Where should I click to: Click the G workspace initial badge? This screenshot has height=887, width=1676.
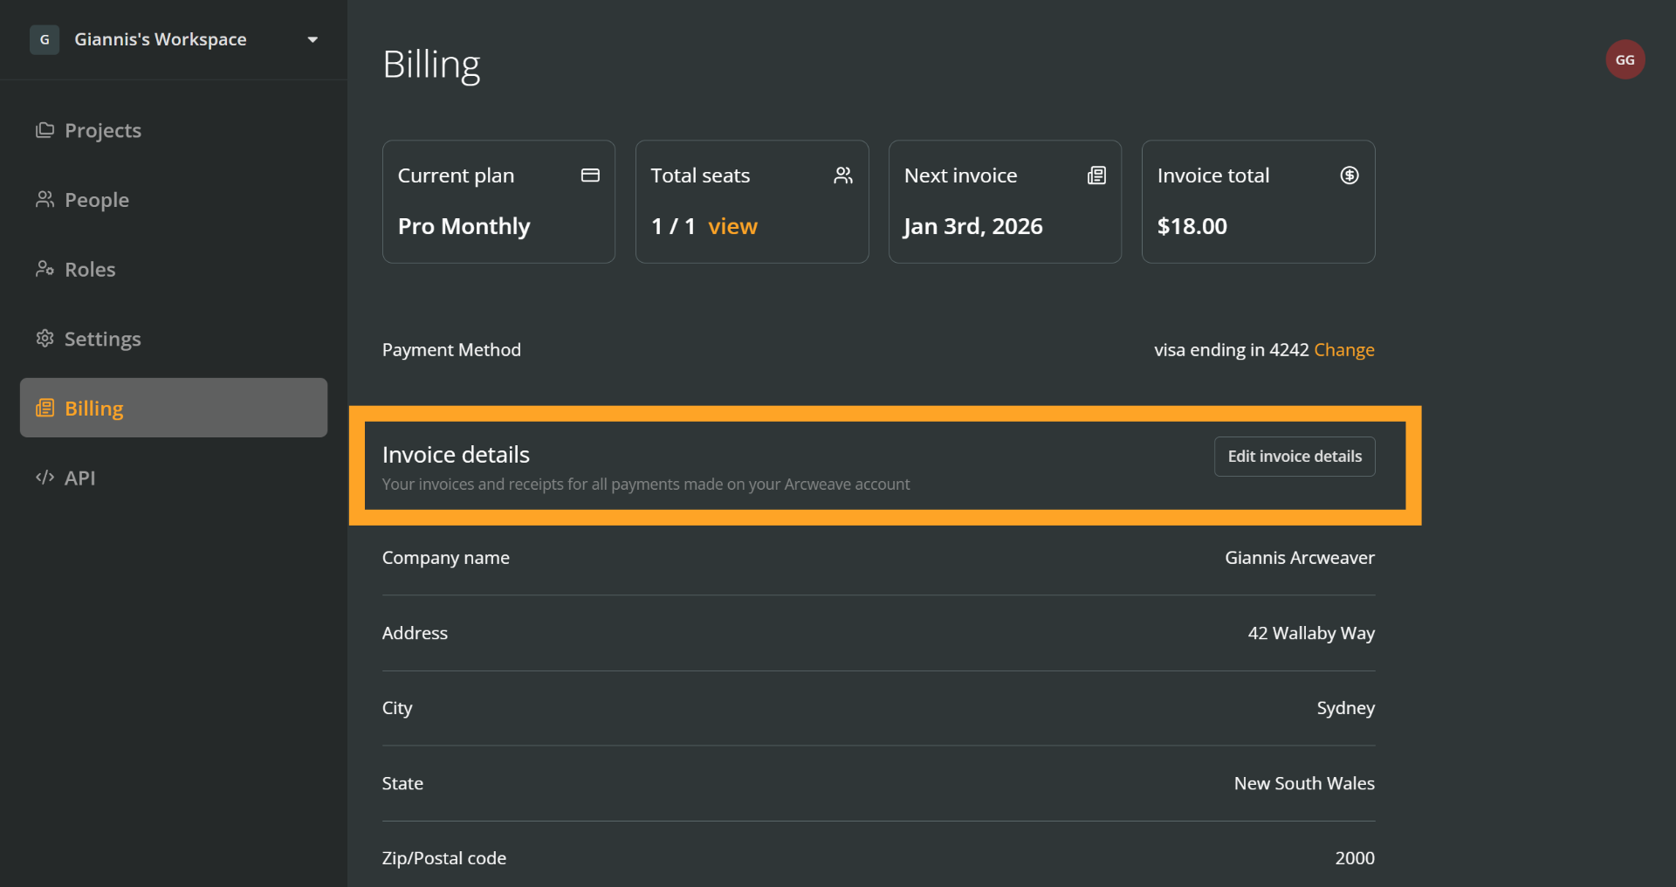coord(45,39)
